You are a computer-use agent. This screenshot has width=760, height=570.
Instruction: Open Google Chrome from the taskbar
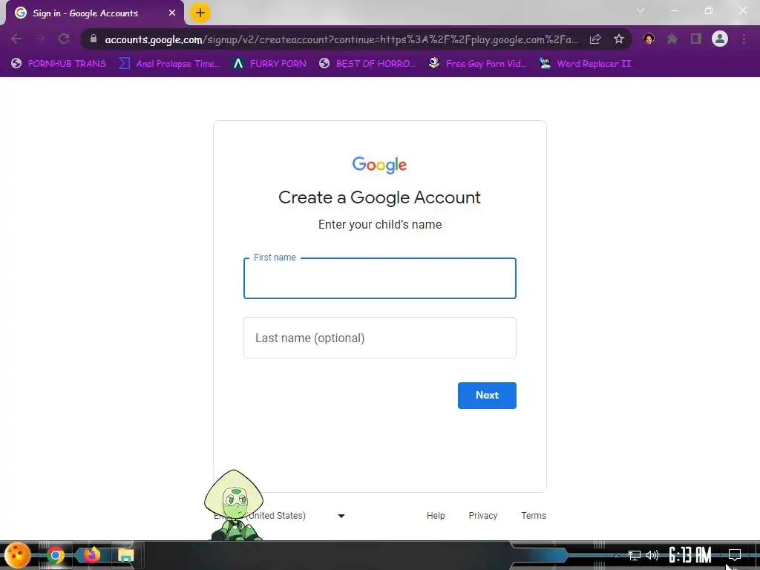pyautogui.click(x=56, y=555)
